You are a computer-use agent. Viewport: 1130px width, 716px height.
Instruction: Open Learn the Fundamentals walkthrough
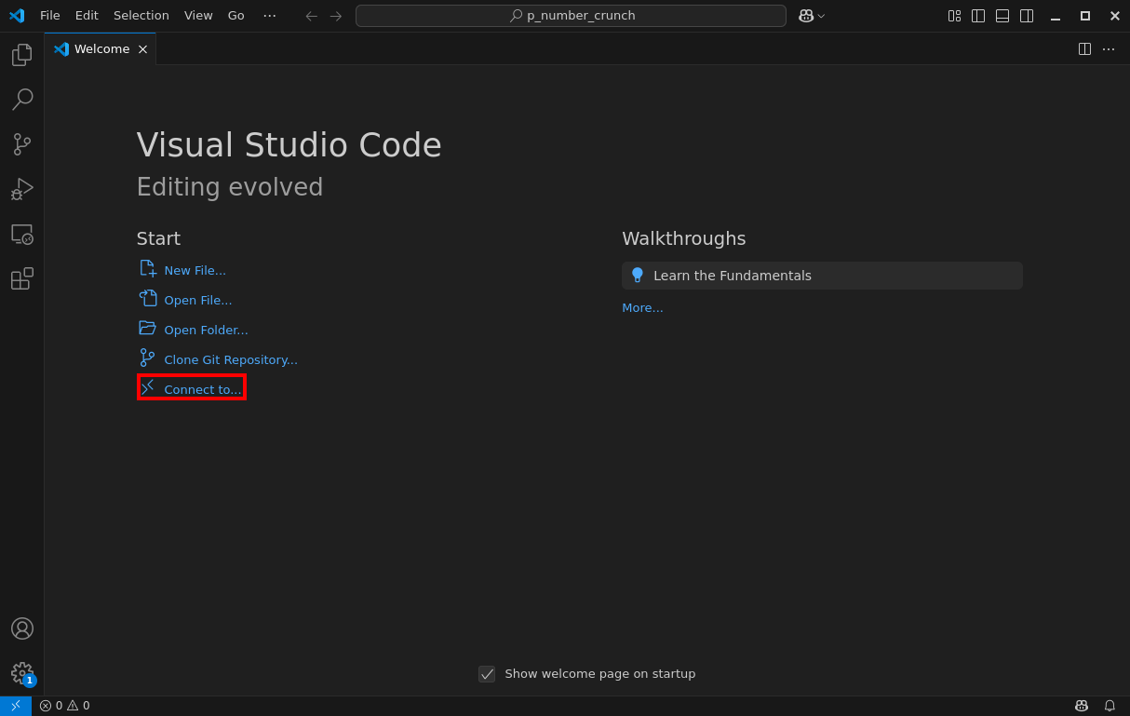point(822,276)
